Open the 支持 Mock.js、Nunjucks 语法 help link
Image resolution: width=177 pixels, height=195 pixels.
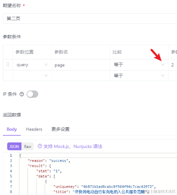73,146
